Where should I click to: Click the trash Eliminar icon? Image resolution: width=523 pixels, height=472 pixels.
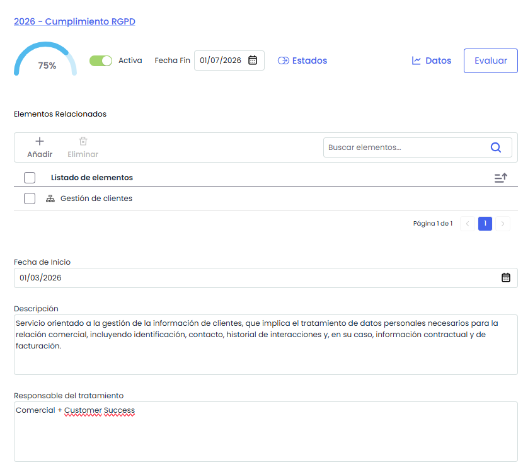(83, 142)
